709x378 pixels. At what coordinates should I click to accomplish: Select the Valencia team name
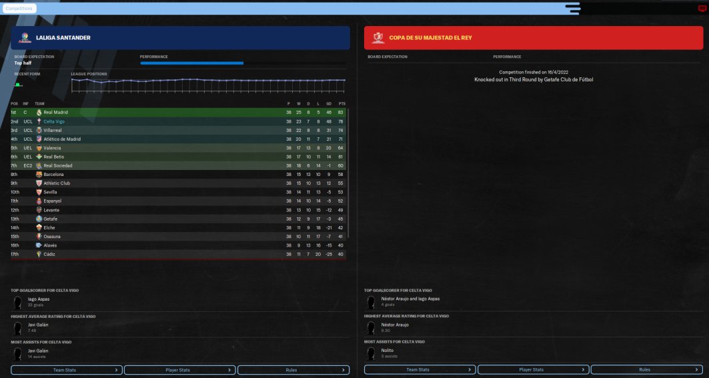(53, 148)
